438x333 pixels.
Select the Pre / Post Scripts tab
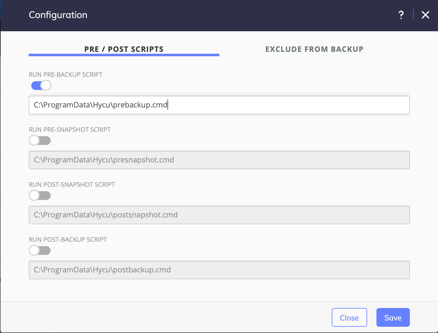pyautogui.click(x=124, y=49)
